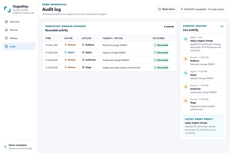Screen dimensions: 230x153
Task: Click the human avatar beside Authorize live entry
Action: (x=186, y=87)
